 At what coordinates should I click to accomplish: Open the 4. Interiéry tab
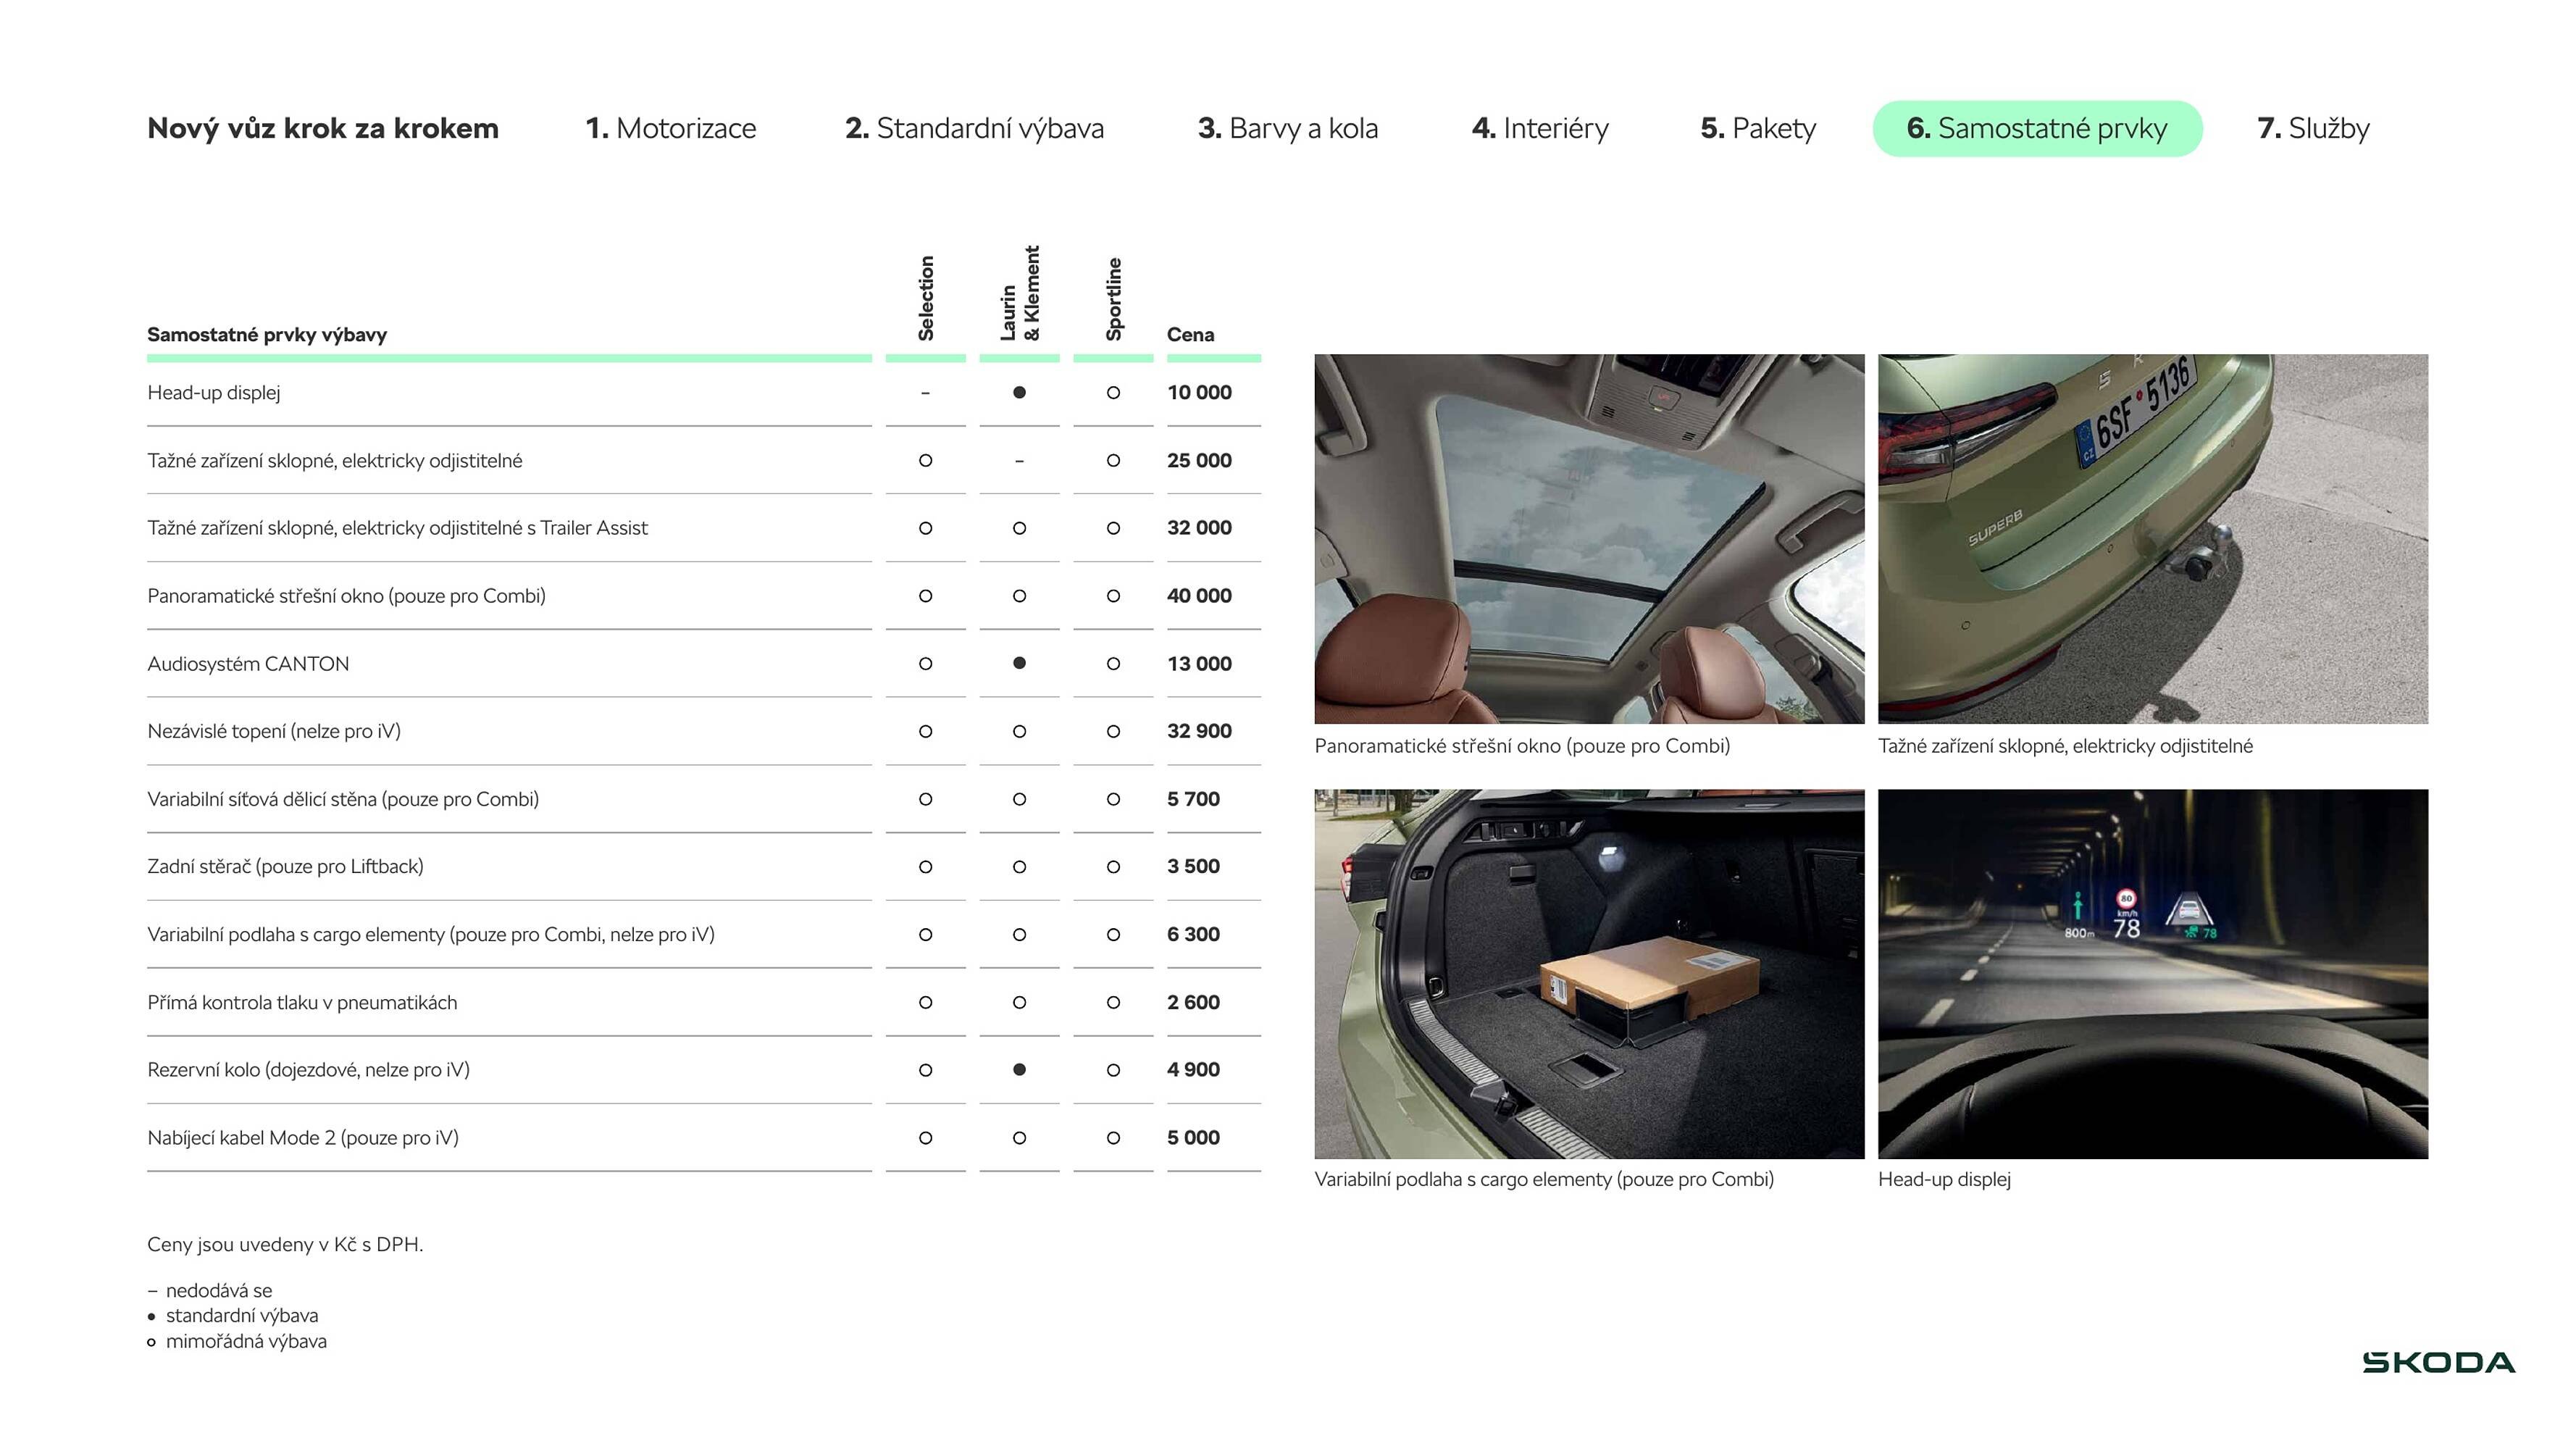click(x=1540, y=128)
